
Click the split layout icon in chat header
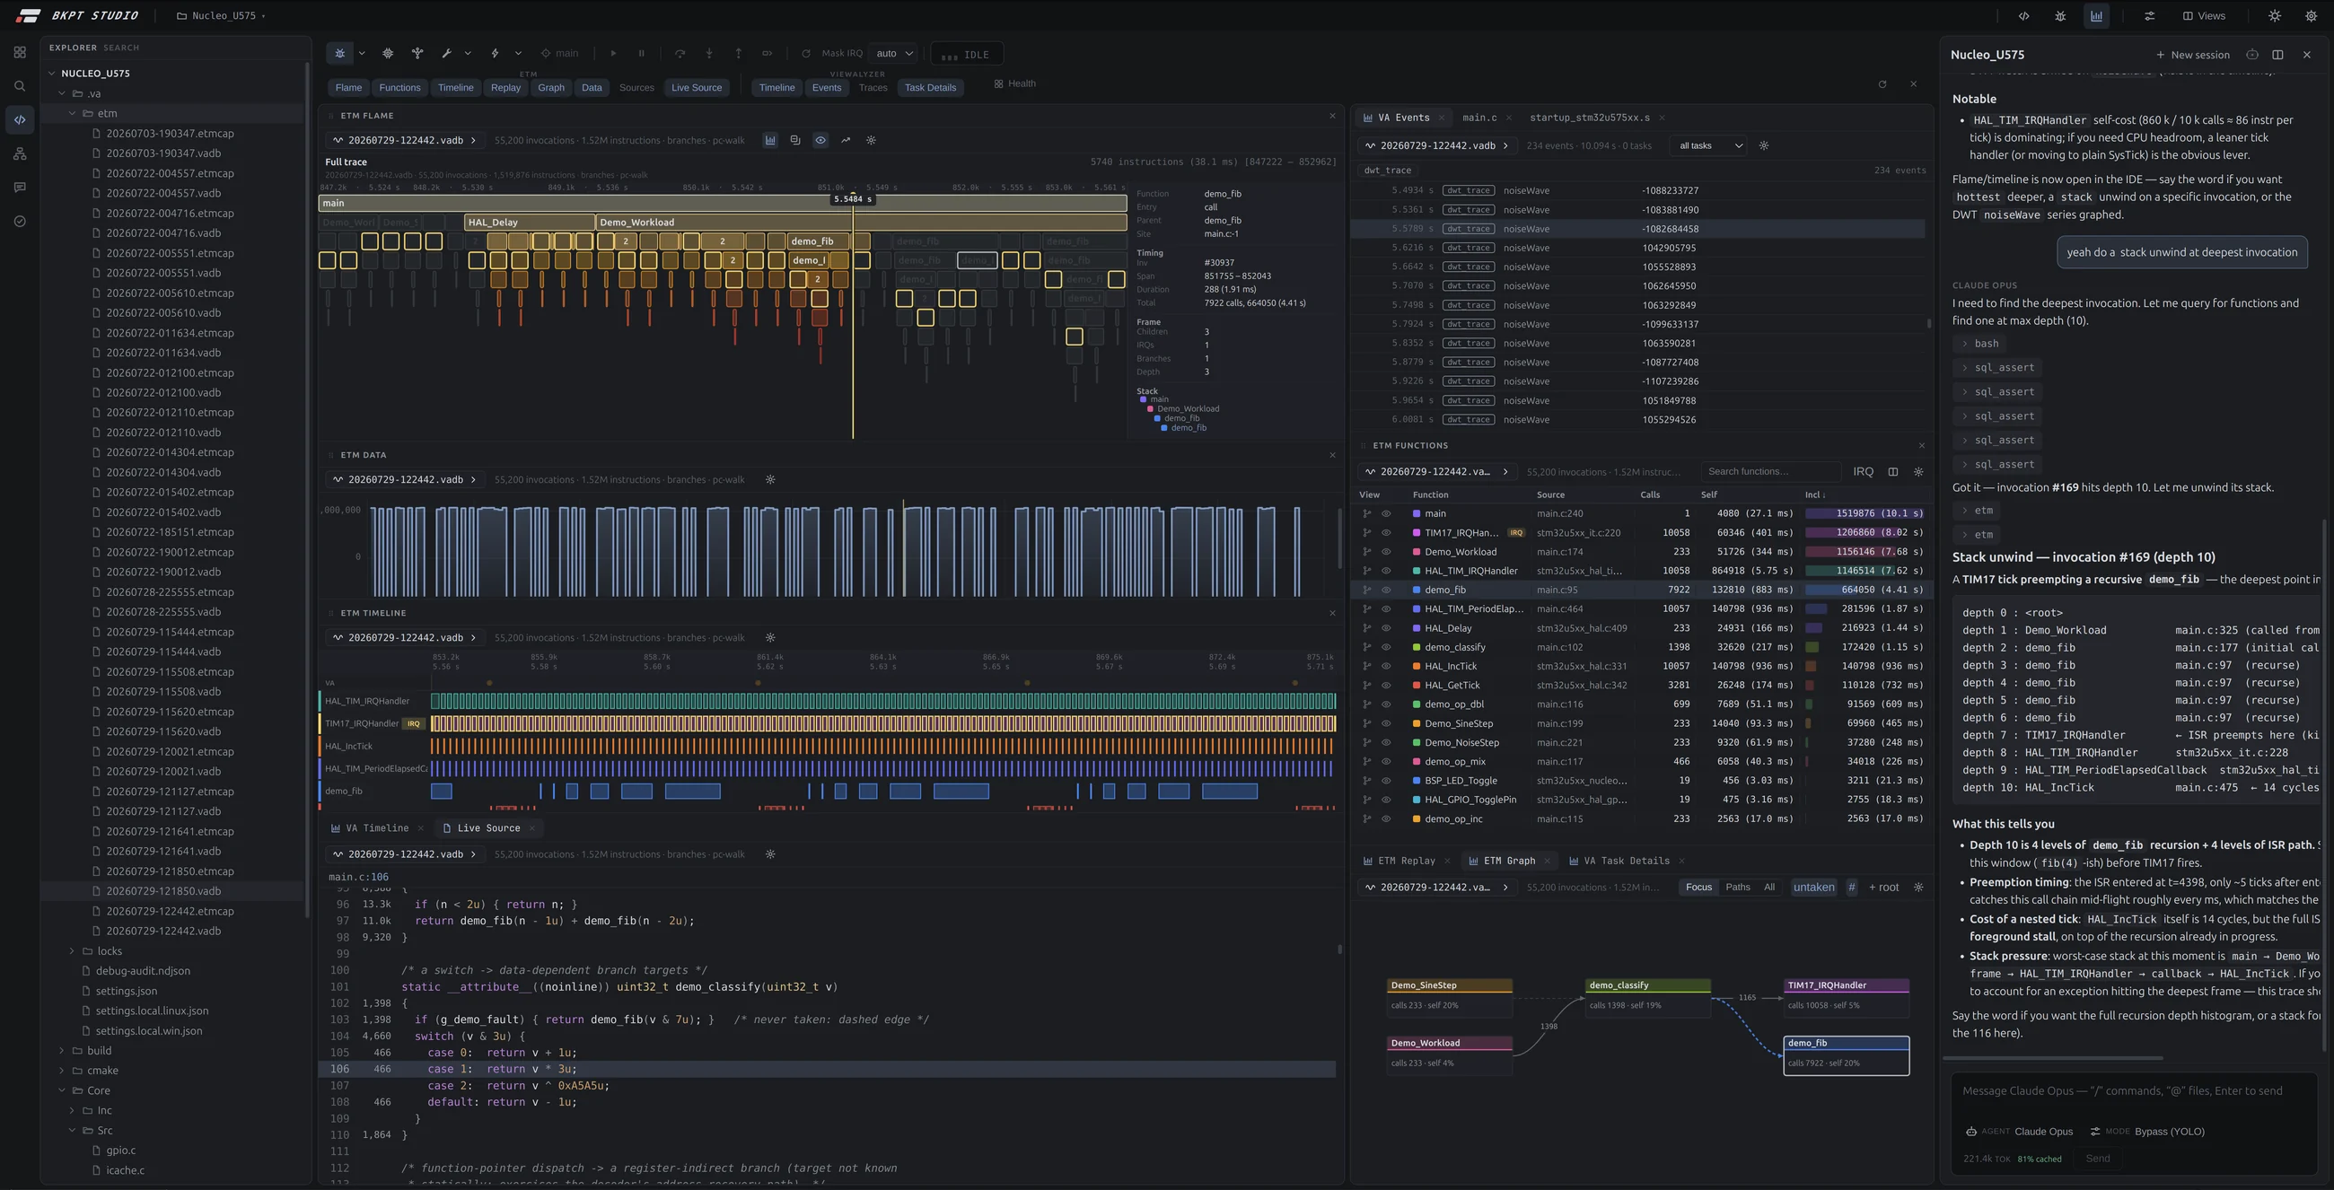2277,55
